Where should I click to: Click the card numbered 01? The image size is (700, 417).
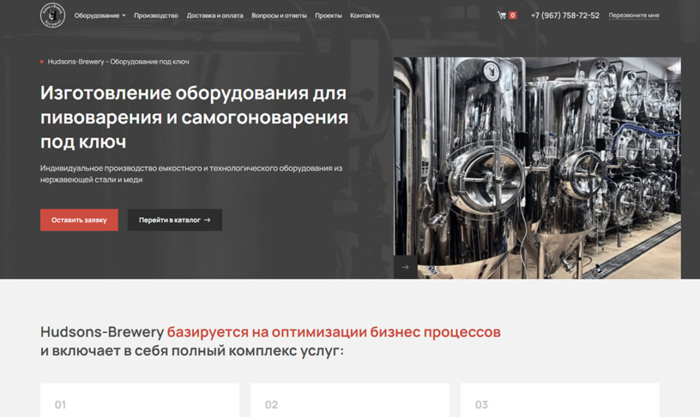[139, 400]
